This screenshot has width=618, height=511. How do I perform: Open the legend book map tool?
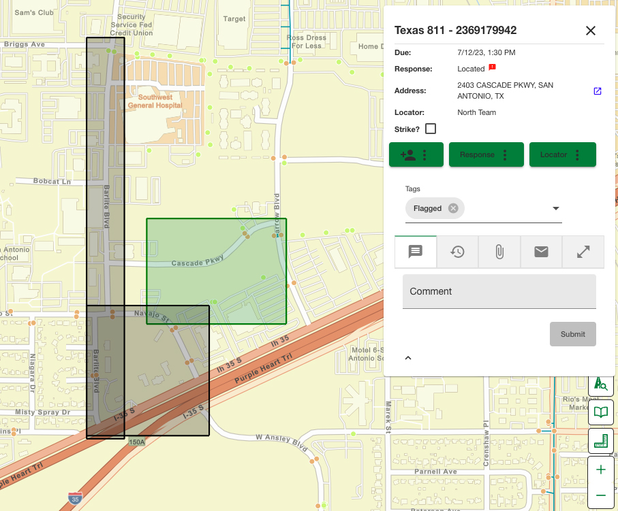(601, 412)
